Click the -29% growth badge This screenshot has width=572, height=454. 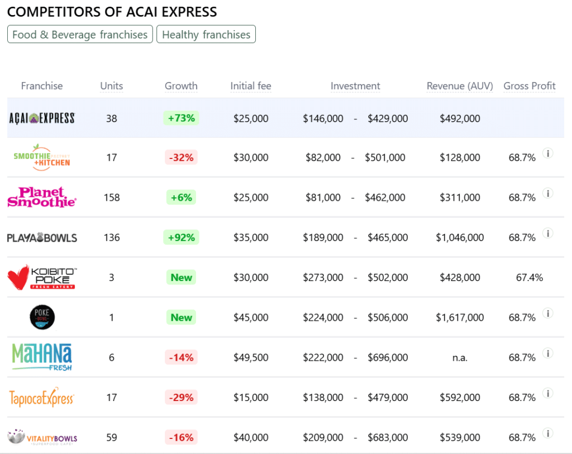pos(182,397)
